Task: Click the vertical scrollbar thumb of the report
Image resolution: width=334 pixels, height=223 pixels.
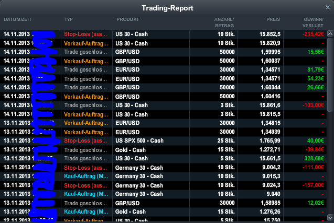Action: [330, 75]
